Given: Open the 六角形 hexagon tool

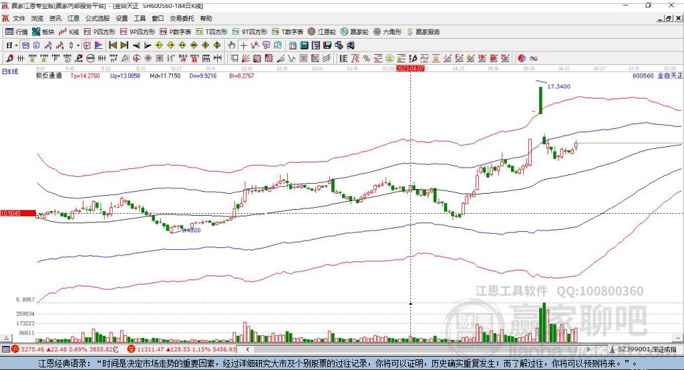Looking at the screenshot, I should click(x=387, y=32).
